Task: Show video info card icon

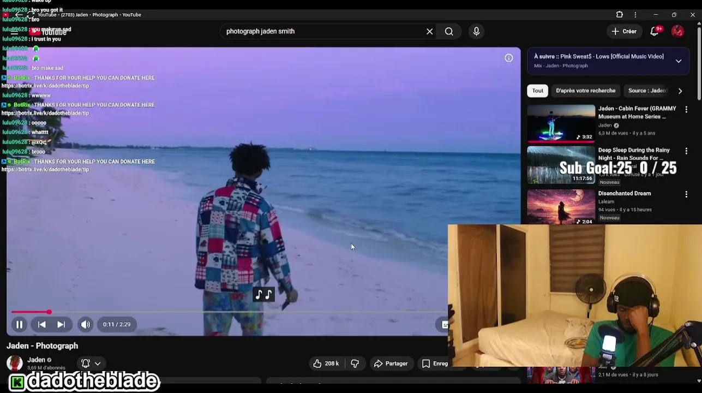Action: [x=508, y=58]
